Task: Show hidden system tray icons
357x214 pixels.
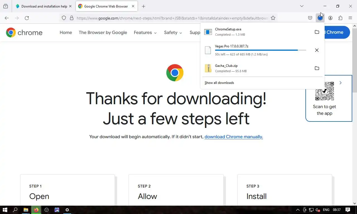Action: (298, 210)
